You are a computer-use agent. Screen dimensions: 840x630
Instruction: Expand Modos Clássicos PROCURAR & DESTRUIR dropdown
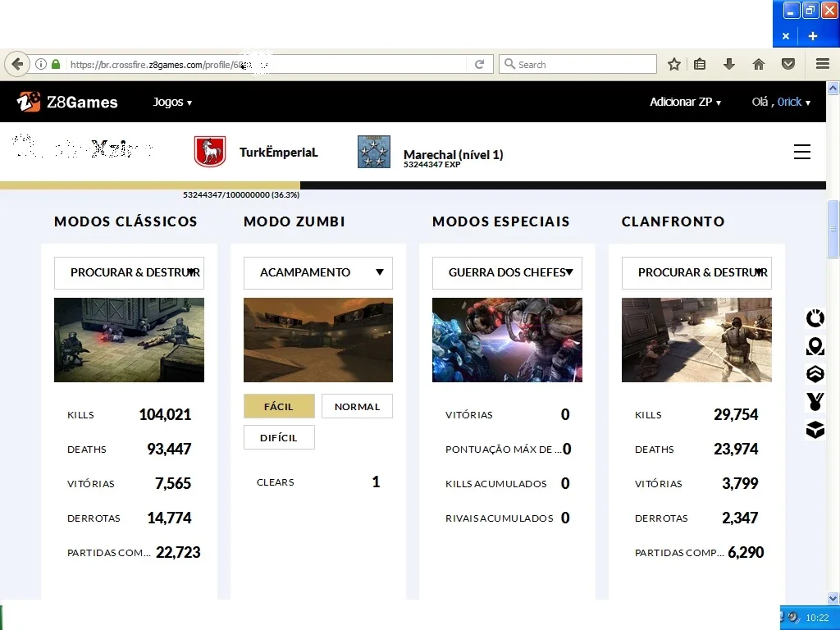(129, 272)
